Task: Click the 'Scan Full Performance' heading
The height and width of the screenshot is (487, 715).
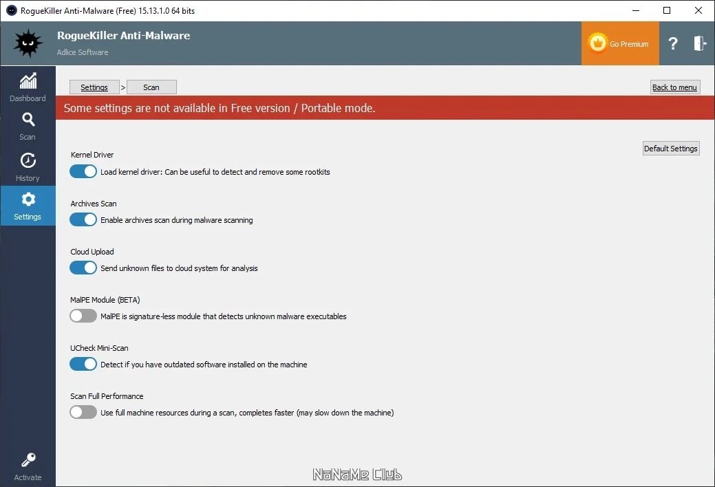Action: (x=107, y=396)
